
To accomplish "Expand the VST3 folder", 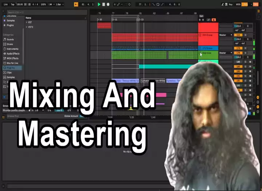I will [27, 27].
